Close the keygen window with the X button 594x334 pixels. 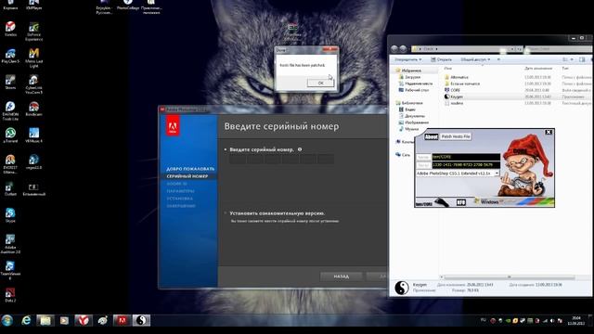click(549, 132)
